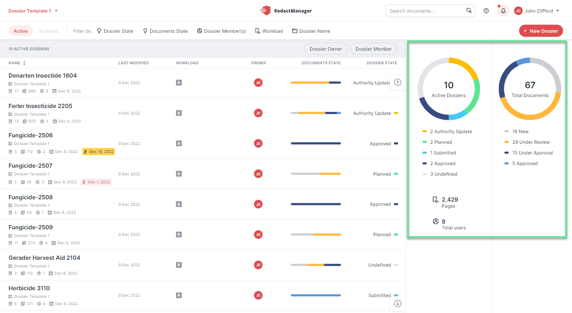This screenshot has width=572, height=313.
Task: Switch to the Archived tab
Action: coord(48,31)
